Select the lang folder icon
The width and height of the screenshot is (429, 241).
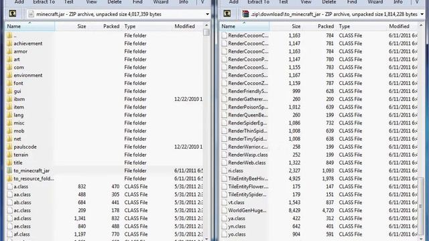(9, 115)
